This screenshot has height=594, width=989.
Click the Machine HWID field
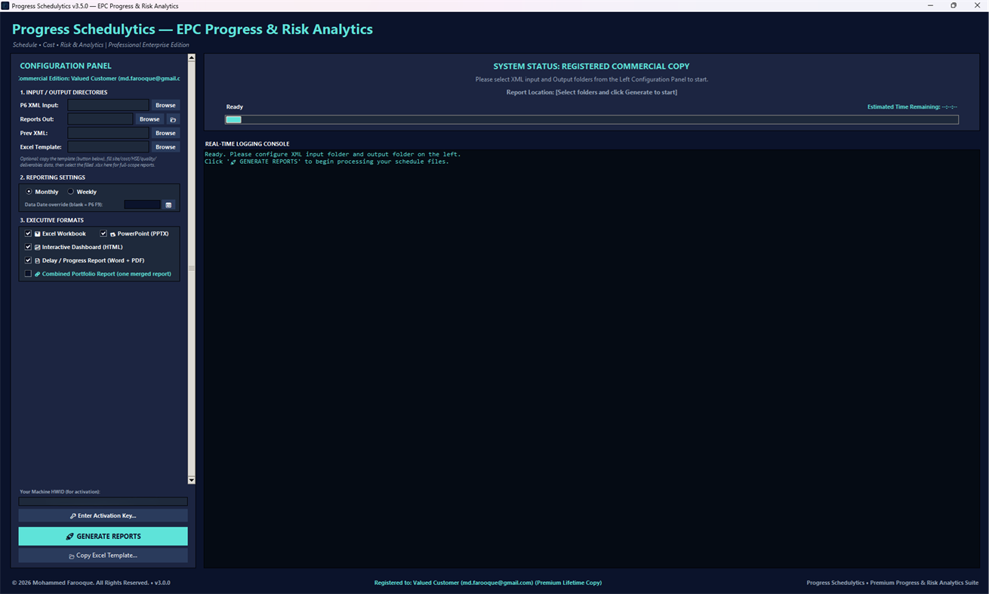103,501
